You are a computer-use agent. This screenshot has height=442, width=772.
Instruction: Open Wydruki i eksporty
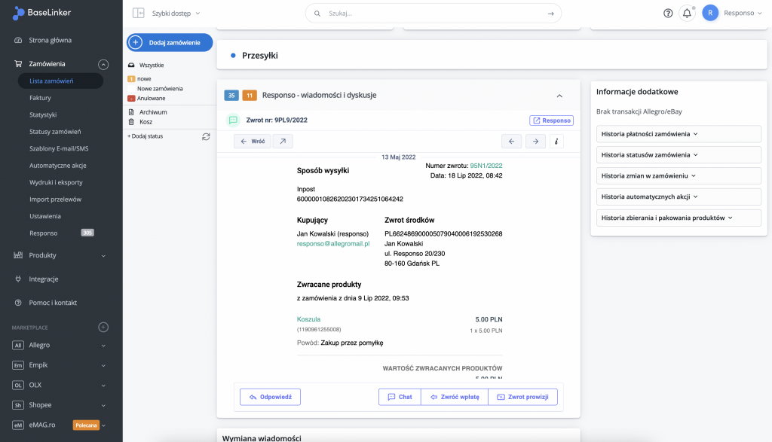coord(56,182)
